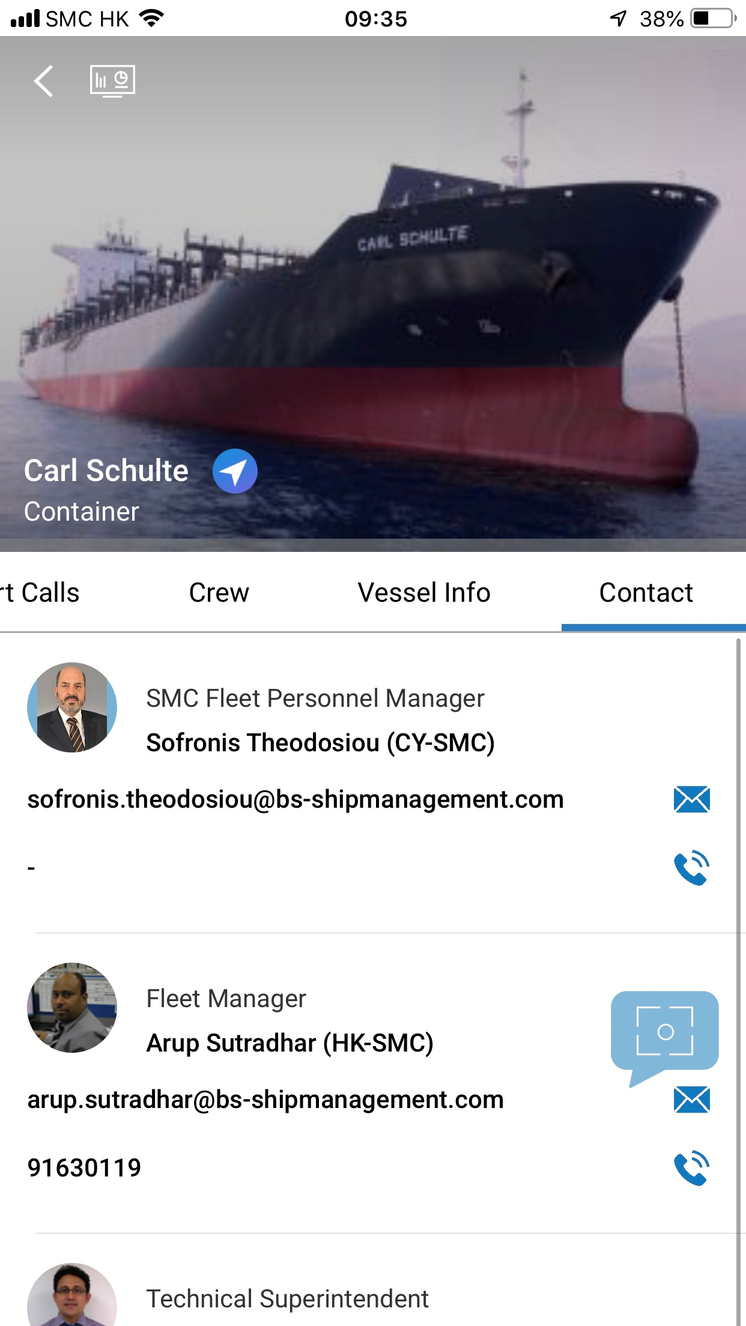Email Arup Sutradhar via envelope icon

[691, 1100]
